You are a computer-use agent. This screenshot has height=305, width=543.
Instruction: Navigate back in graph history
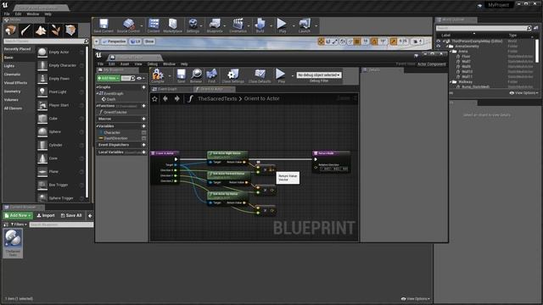click(x=165, y=99)
